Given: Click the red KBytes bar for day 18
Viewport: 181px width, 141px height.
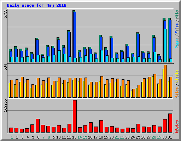Looking at the screenshot, I should click(101, 127).
